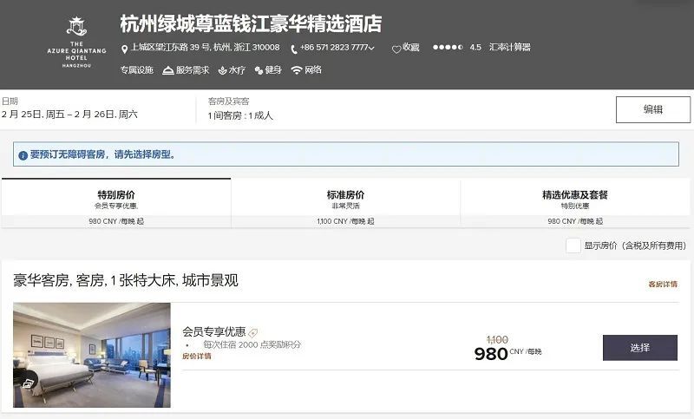This screenshot has height=419, width=694.
Task: Open the 汇率计算器 currency calculator link
Action: tap(510, 47)
